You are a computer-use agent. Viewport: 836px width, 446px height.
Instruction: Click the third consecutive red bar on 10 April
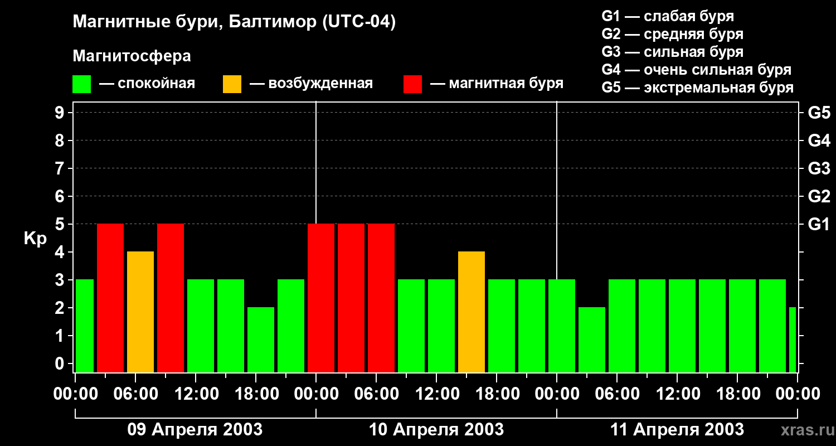coord(381,298)
